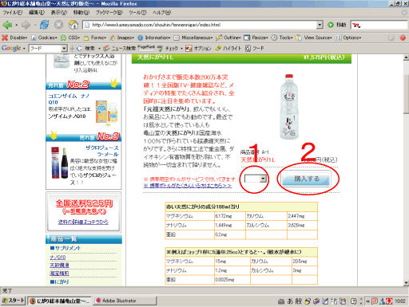The height and width of the screenshot is (307, 409).
Task: Click the shipping details link under 525 yen banner
Action: (x=83, y=222)
